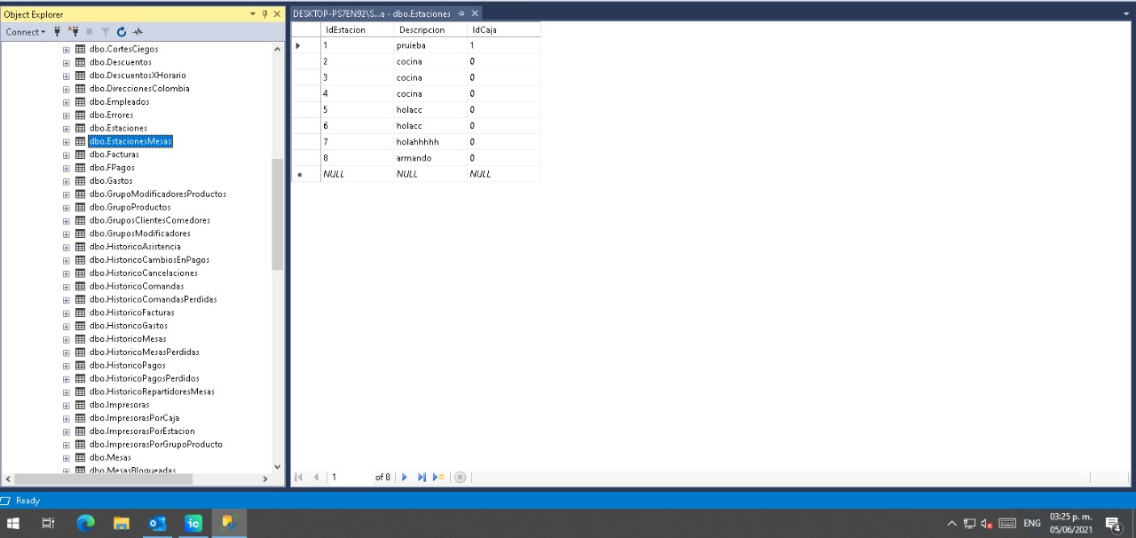The width and height of the screenshot is (1136, 538).
Task: Select the DESKTOP-PS7EN92 dbo.Estaciones tab
Action: (372, 13)
